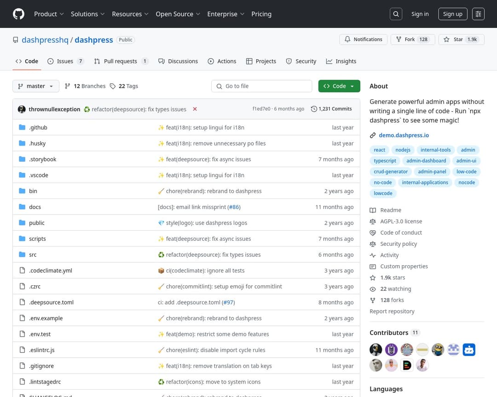Expand the Open Source menu

(x=178, y=14)
